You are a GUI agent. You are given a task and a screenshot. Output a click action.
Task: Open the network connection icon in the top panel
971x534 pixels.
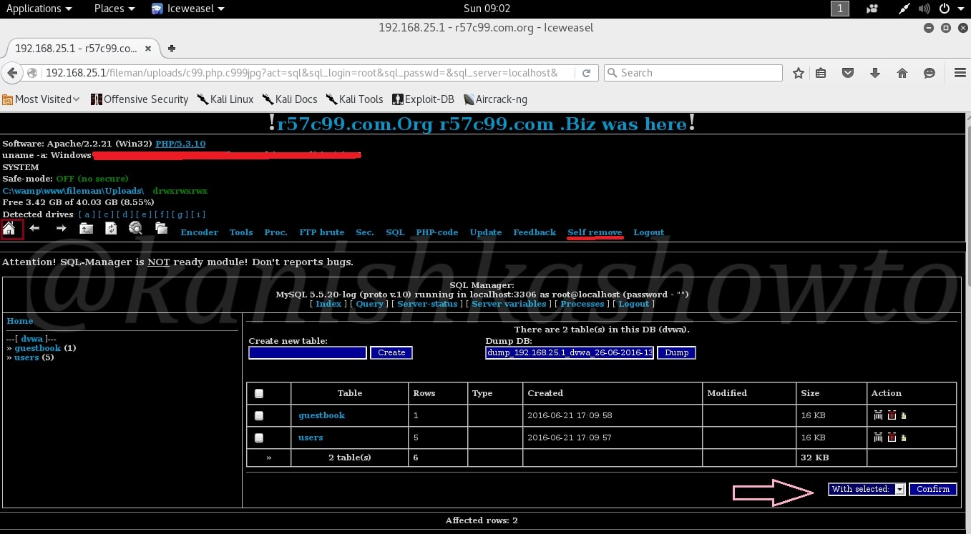[x=906, y=9]
